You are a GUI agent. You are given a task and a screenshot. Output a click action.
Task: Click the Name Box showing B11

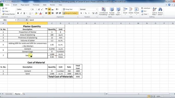8,20
